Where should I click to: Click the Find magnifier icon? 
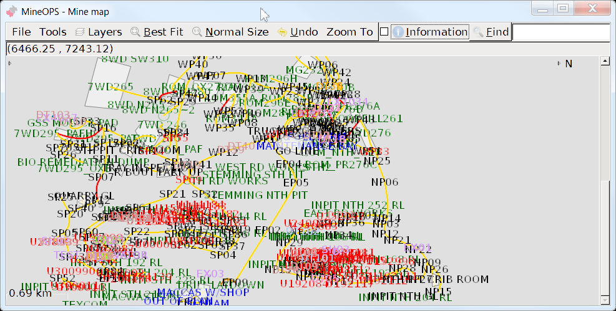[x=478, y=32]
